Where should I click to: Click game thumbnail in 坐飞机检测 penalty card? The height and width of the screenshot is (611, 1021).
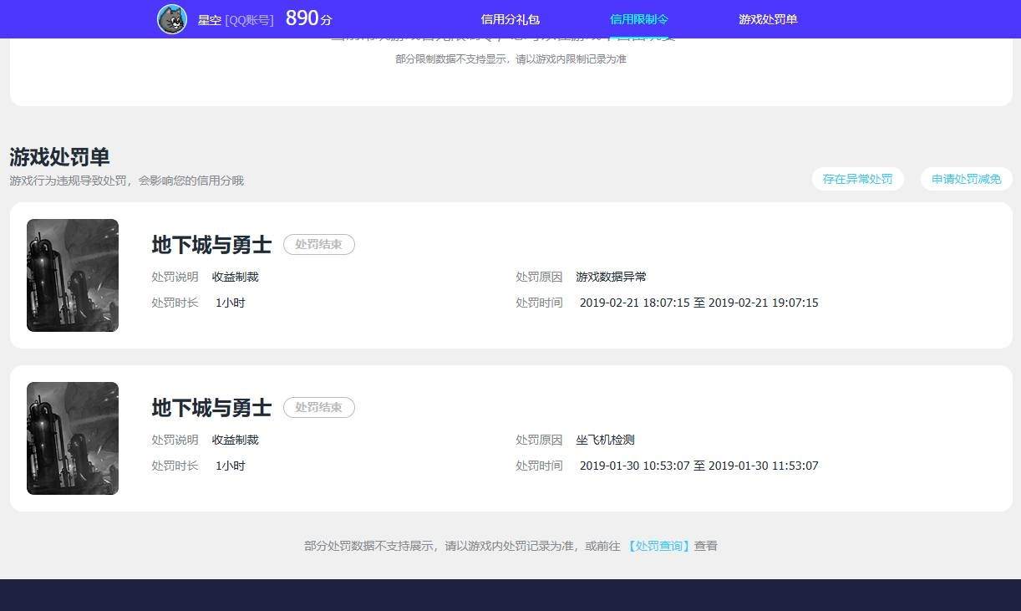73,438
